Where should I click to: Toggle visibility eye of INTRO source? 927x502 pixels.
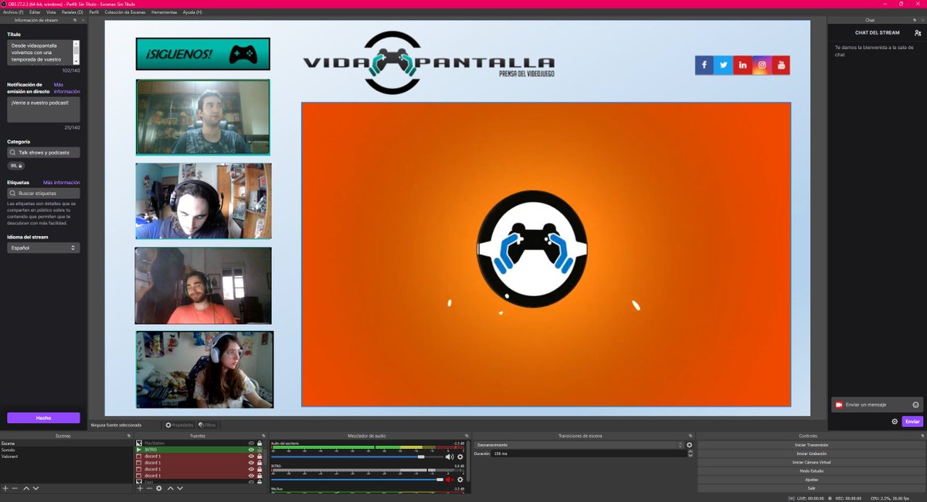(x=251, y=450)
